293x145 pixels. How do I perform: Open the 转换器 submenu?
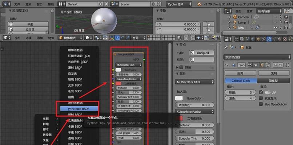[47, 135]
